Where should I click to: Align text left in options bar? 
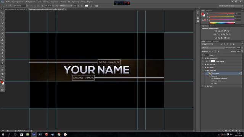[x=75, y=6]
